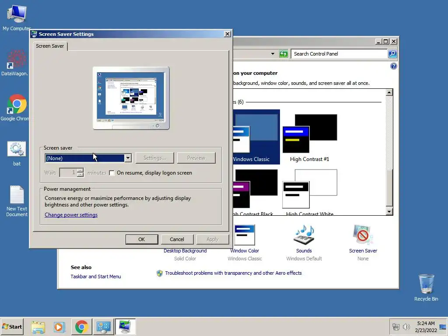Select High Contrast #1 theme
The width and height of the screenshot is (448, 336).
[310, 138]
